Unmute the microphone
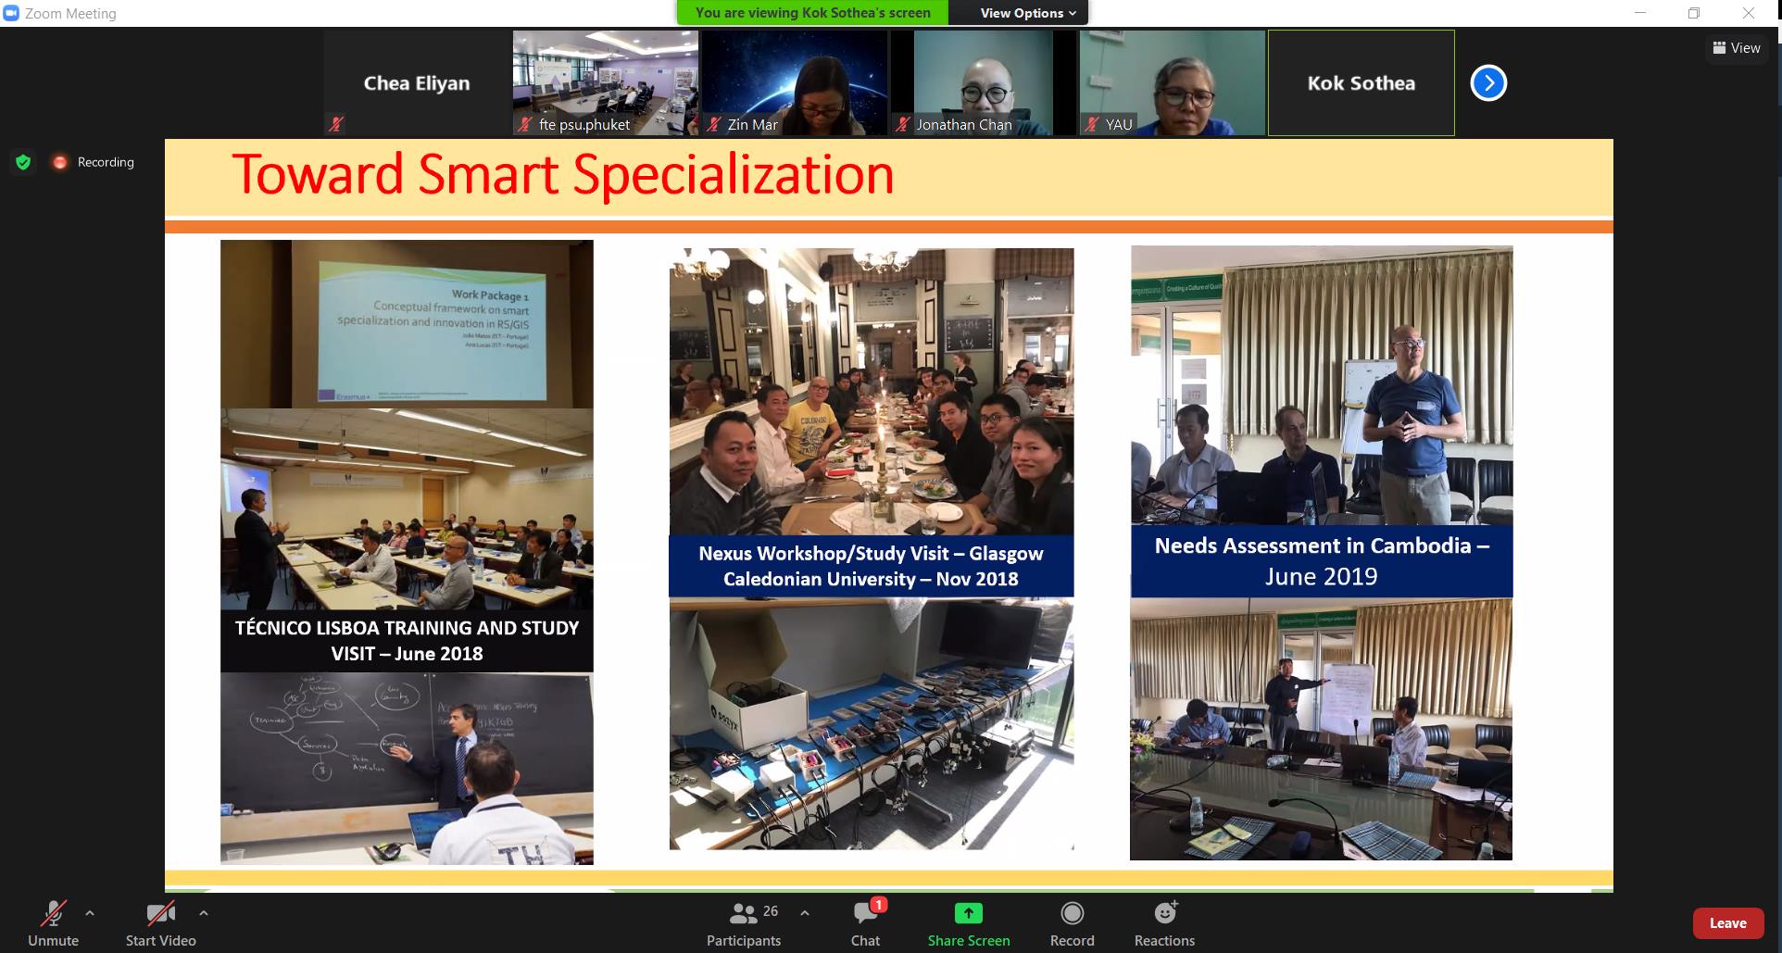Viewport: 1782px width, 953px height. point(53,923)
